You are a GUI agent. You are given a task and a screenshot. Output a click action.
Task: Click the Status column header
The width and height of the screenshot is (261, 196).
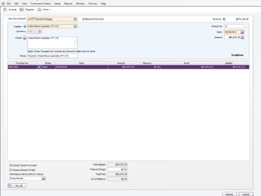pyautogui.click(x=48, y=63)
